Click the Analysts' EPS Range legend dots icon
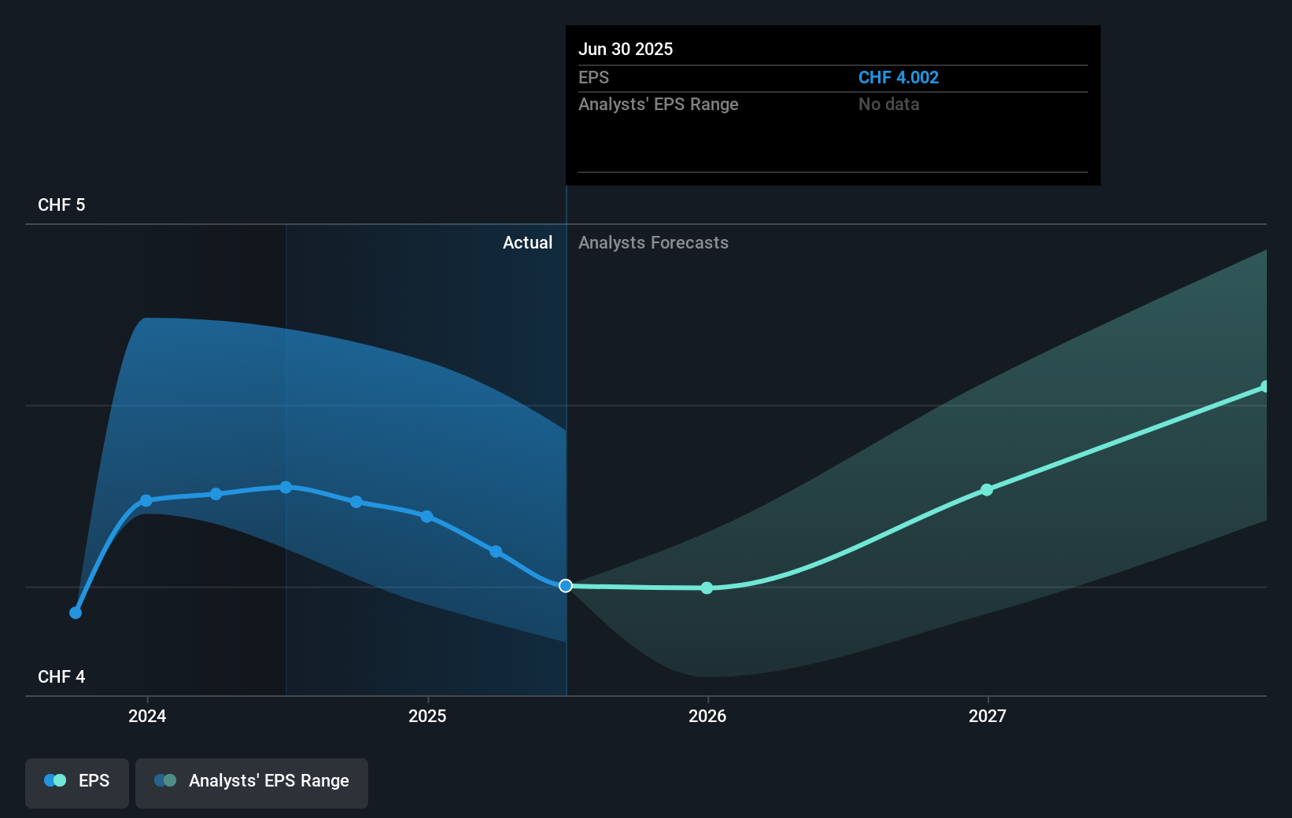The image size is (1292, 818). pos(165,781)
